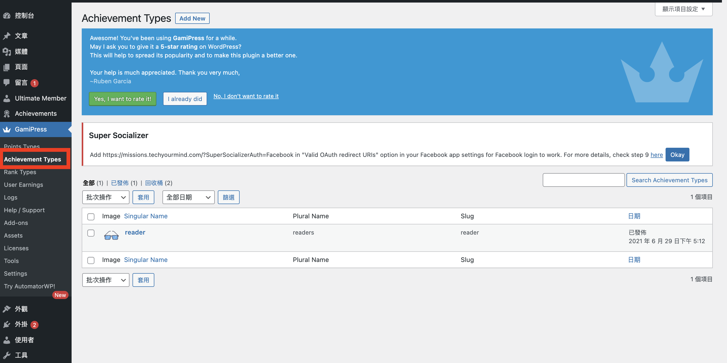Open the 回收桶 trash view
Viewport: 727px width, 363px height.
tap(154, 183)
